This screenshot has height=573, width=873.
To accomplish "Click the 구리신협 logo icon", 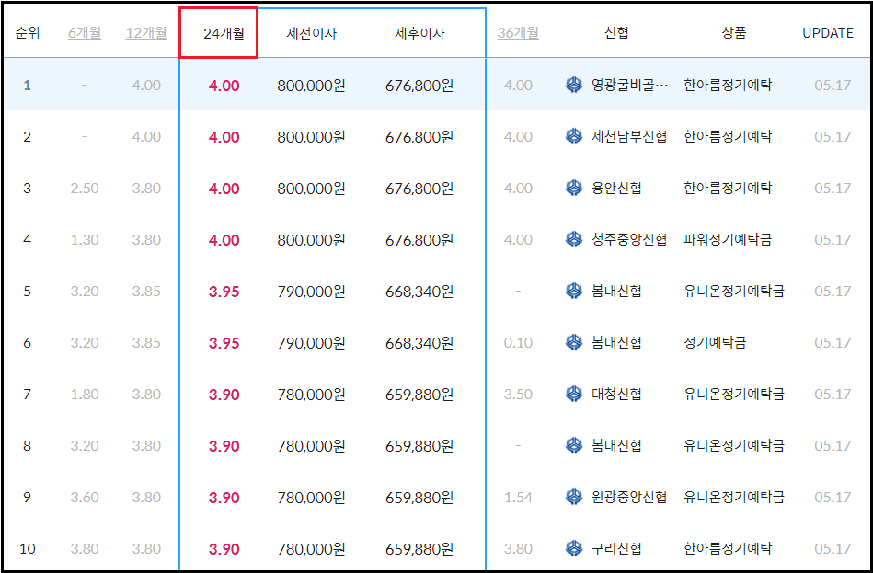I will coord(574,548).
